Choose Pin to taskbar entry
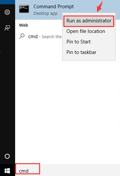 click(82, 52)
